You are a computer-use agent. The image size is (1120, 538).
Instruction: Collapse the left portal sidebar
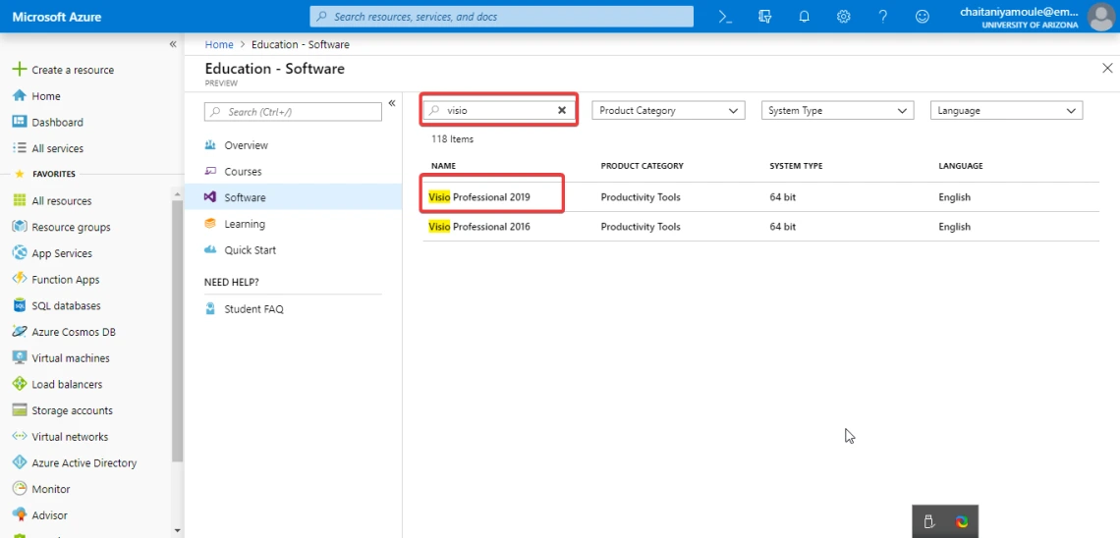click(173, 44)
